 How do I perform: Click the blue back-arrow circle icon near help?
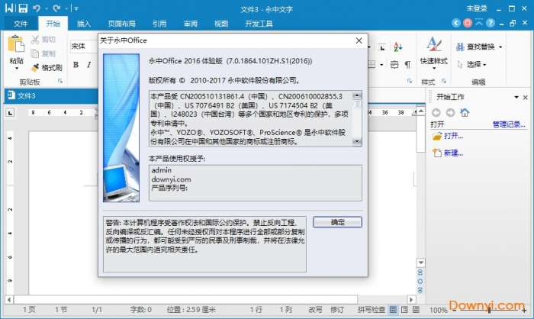456,23
